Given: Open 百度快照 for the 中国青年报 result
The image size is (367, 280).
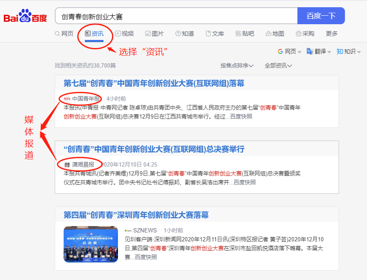Looking at the screenshot, I should pyautogui.click(x=241, y=116).
